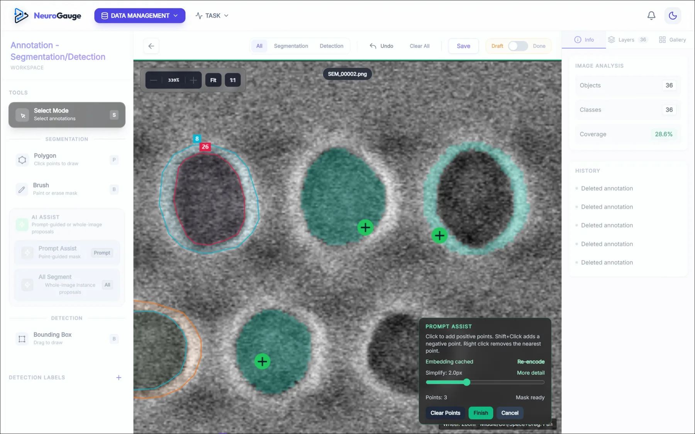The width and height of the screenshot is (695, 434).
Task: Click the NeuroGauge logo
Action: (x=47, y=15)
